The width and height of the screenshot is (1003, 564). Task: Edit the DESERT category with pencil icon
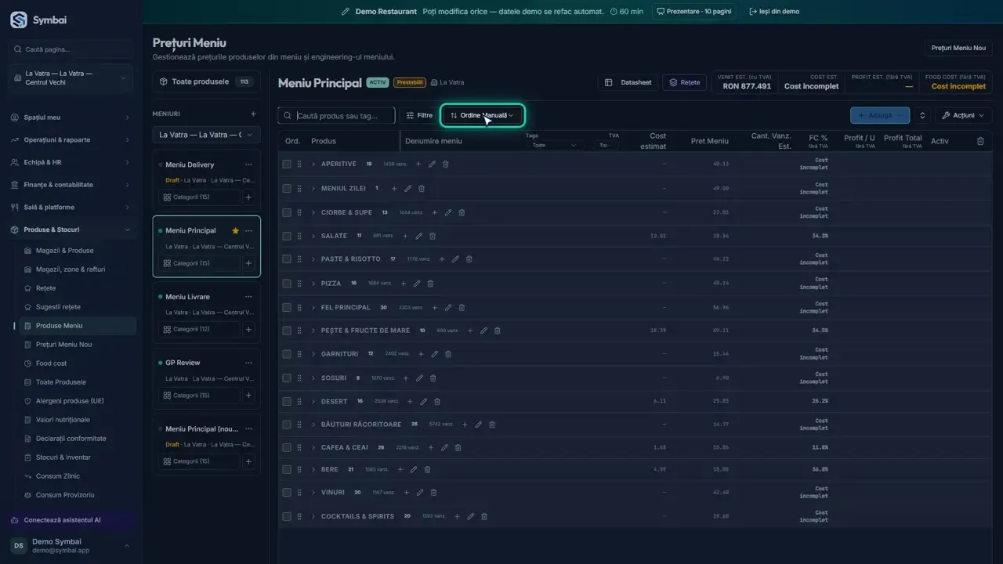click(423, 402)
